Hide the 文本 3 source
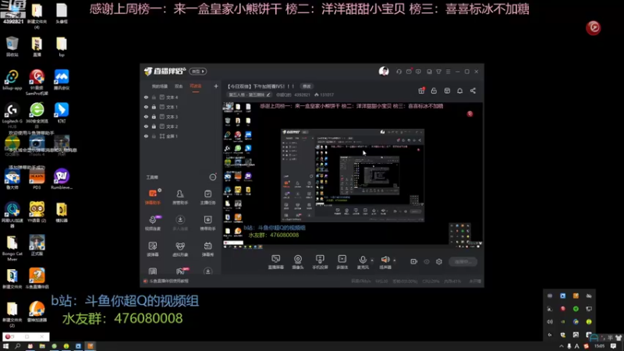 tap(146, 116)
